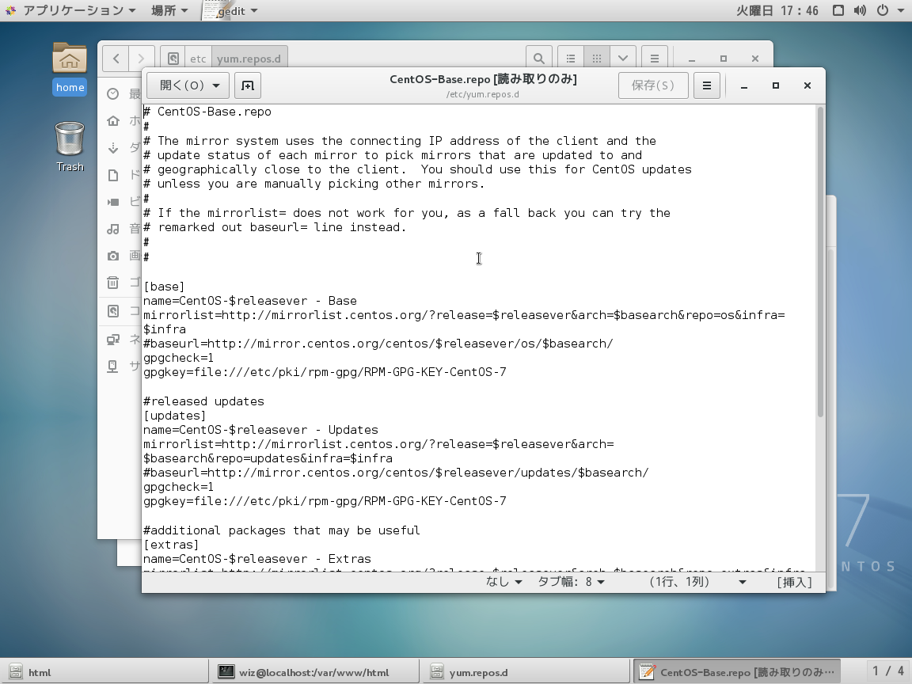The height and width of the screenshot is (684, 912).
Task: Open the Trash icon on desktop
Action: (70, 146)
